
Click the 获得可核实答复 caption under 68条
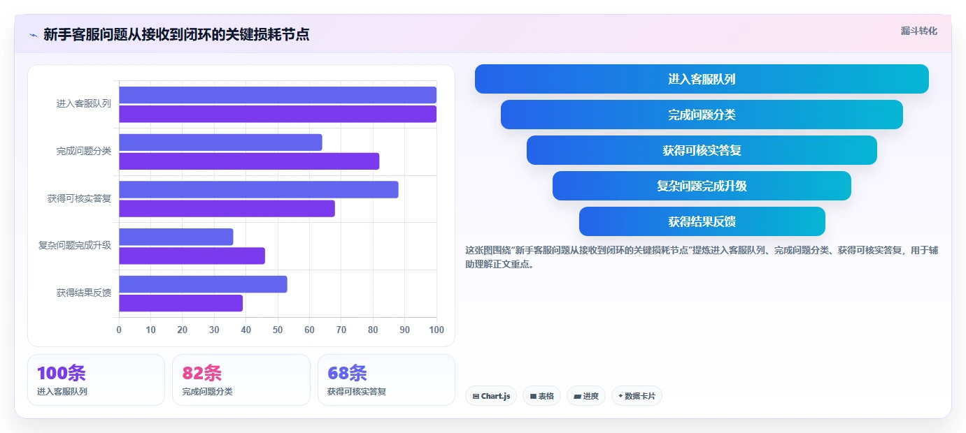(357, 392)
